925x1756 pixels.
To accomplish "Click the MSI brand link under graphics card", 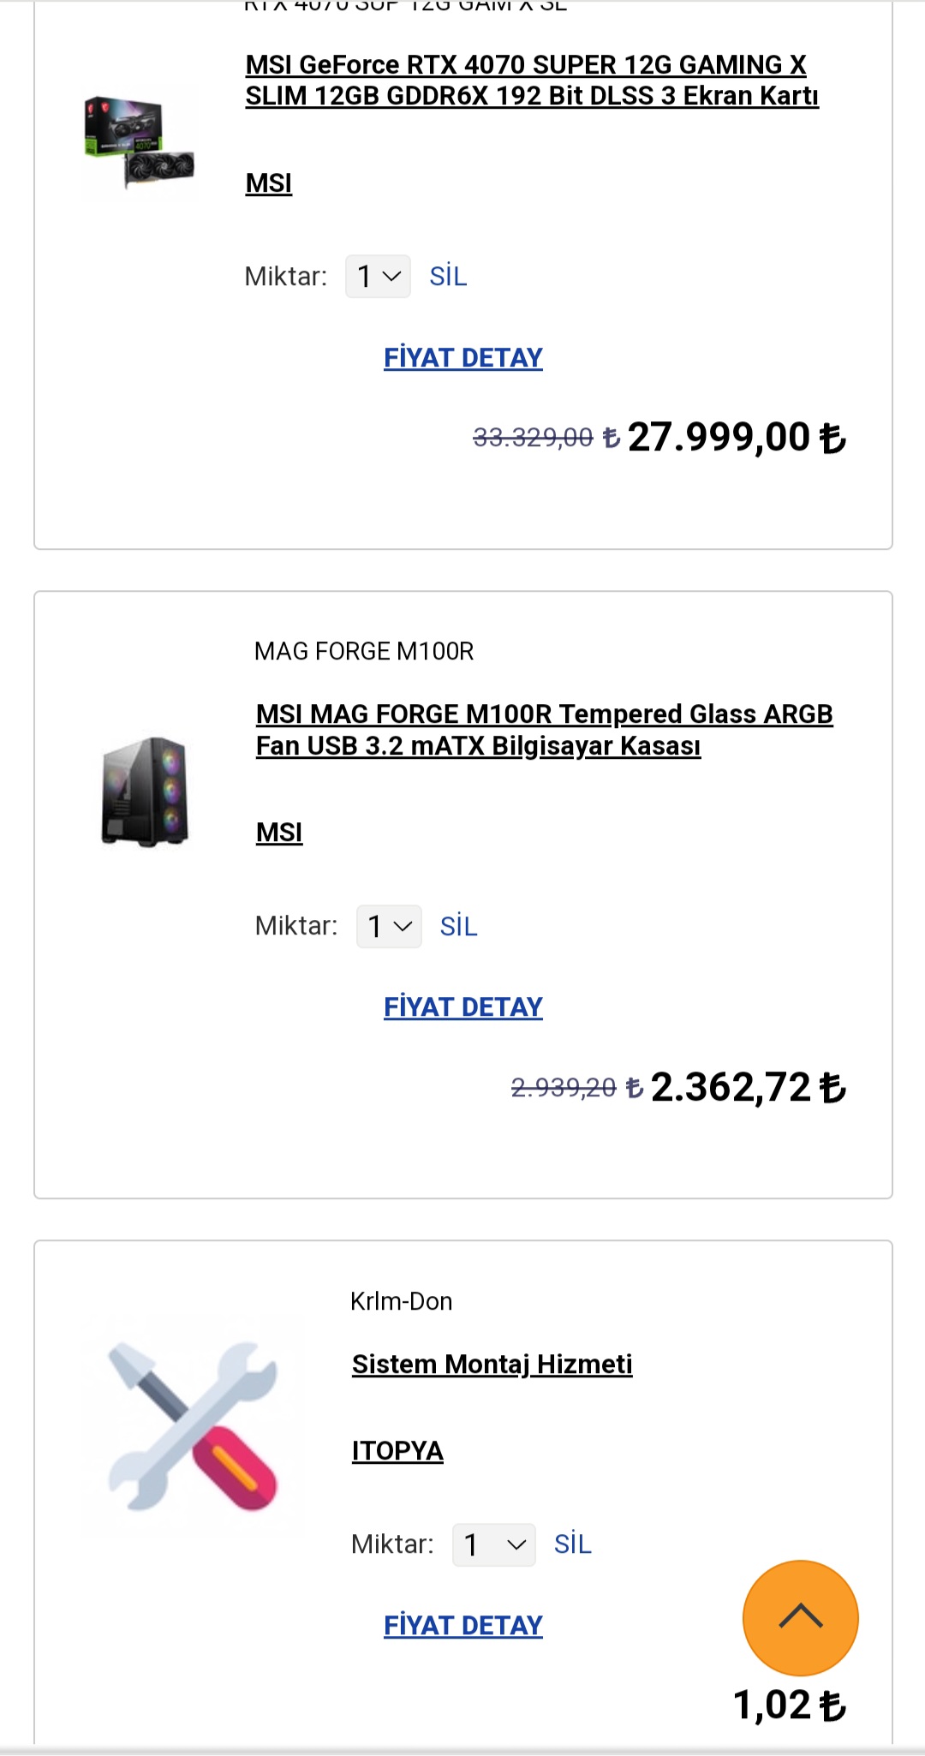I will (269, 183).
